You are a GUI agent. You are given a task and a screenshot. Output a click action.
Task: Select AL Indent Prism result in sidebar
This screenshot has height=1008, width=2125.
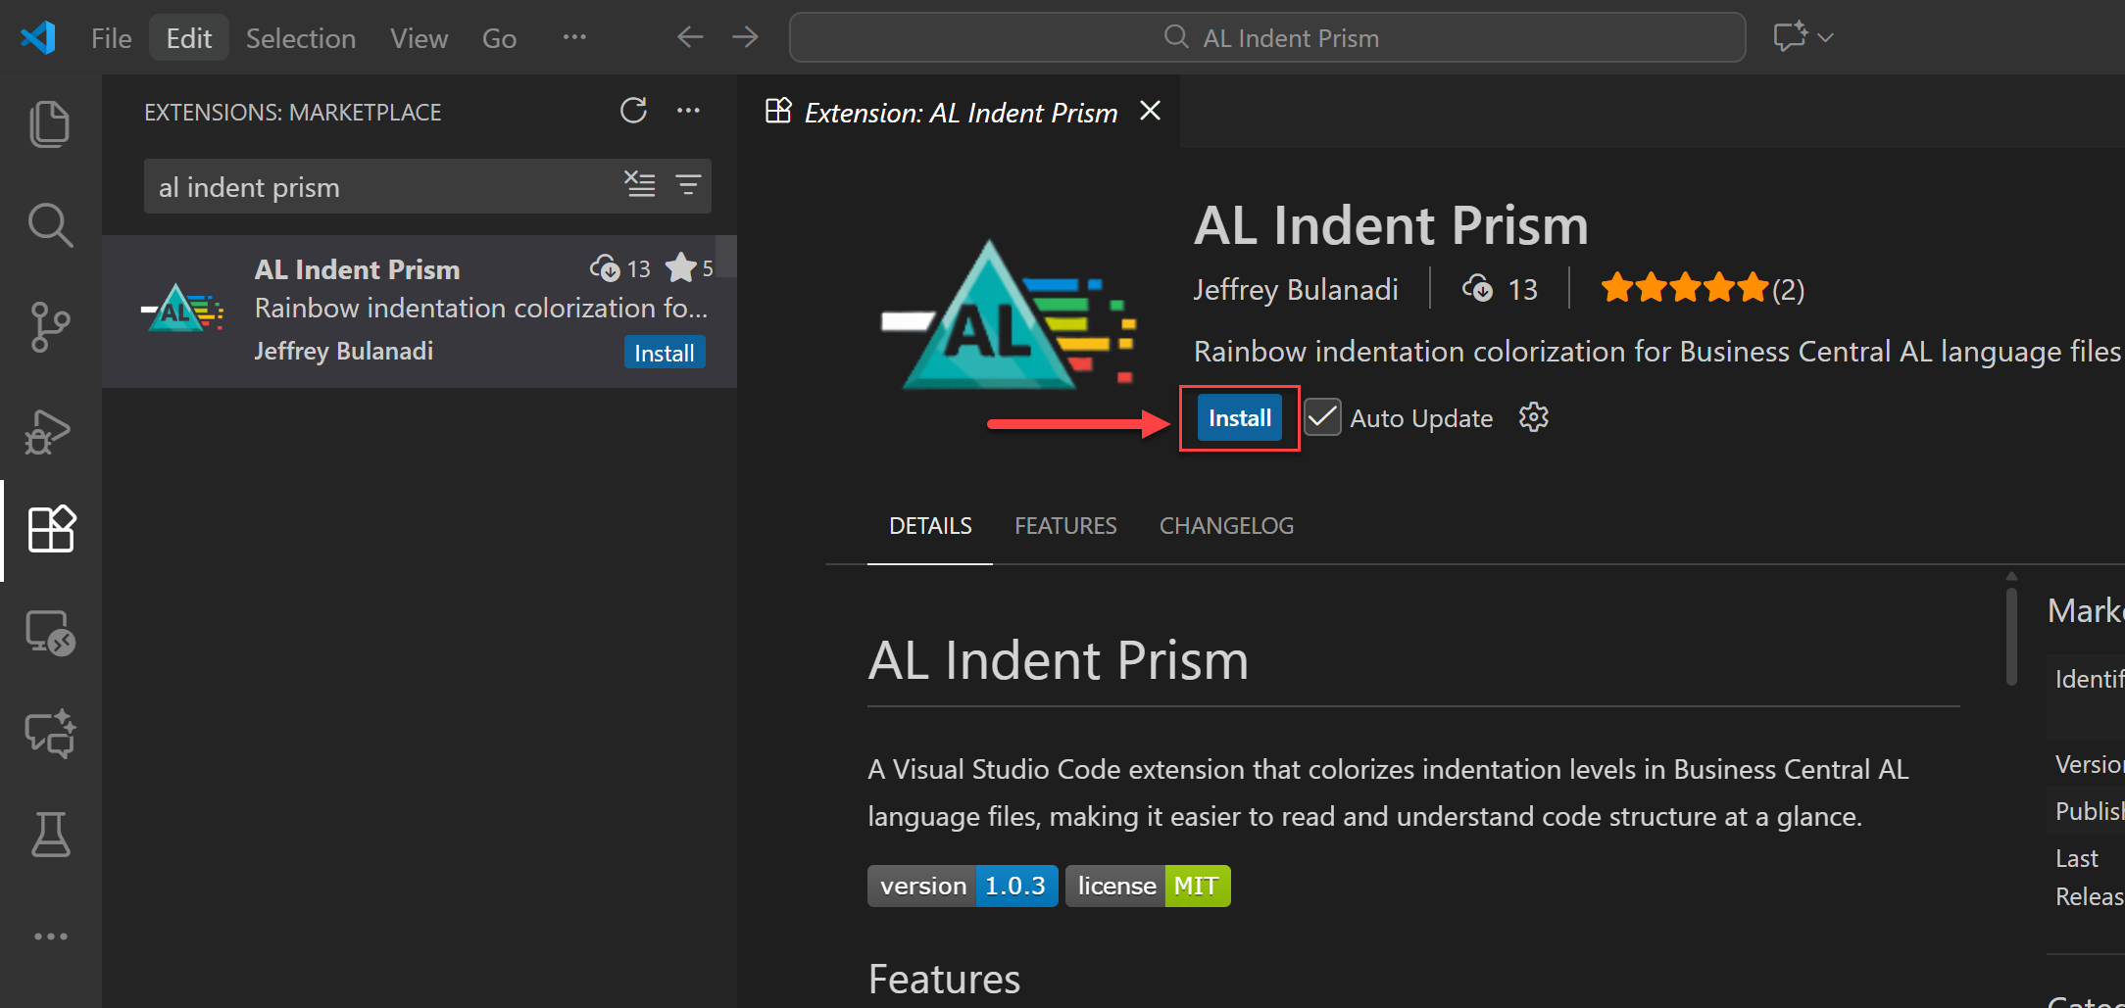420,311
